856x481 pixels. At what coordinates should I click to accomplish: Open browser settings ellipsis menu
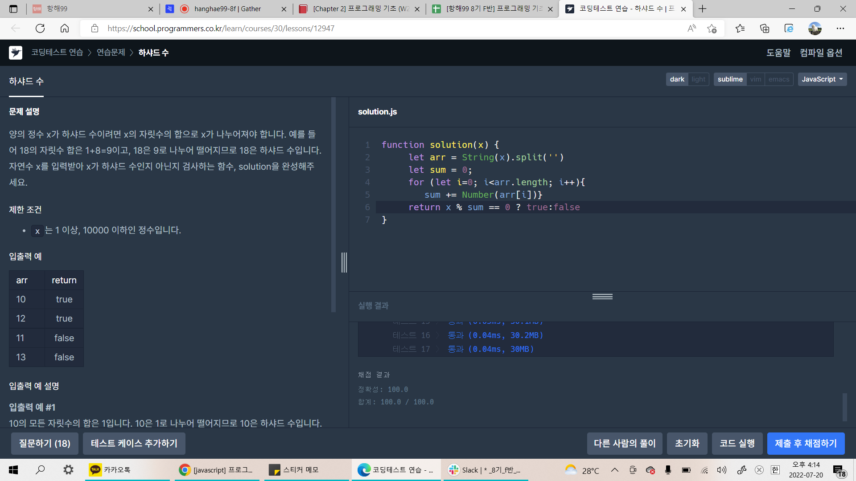coord(840,29)
